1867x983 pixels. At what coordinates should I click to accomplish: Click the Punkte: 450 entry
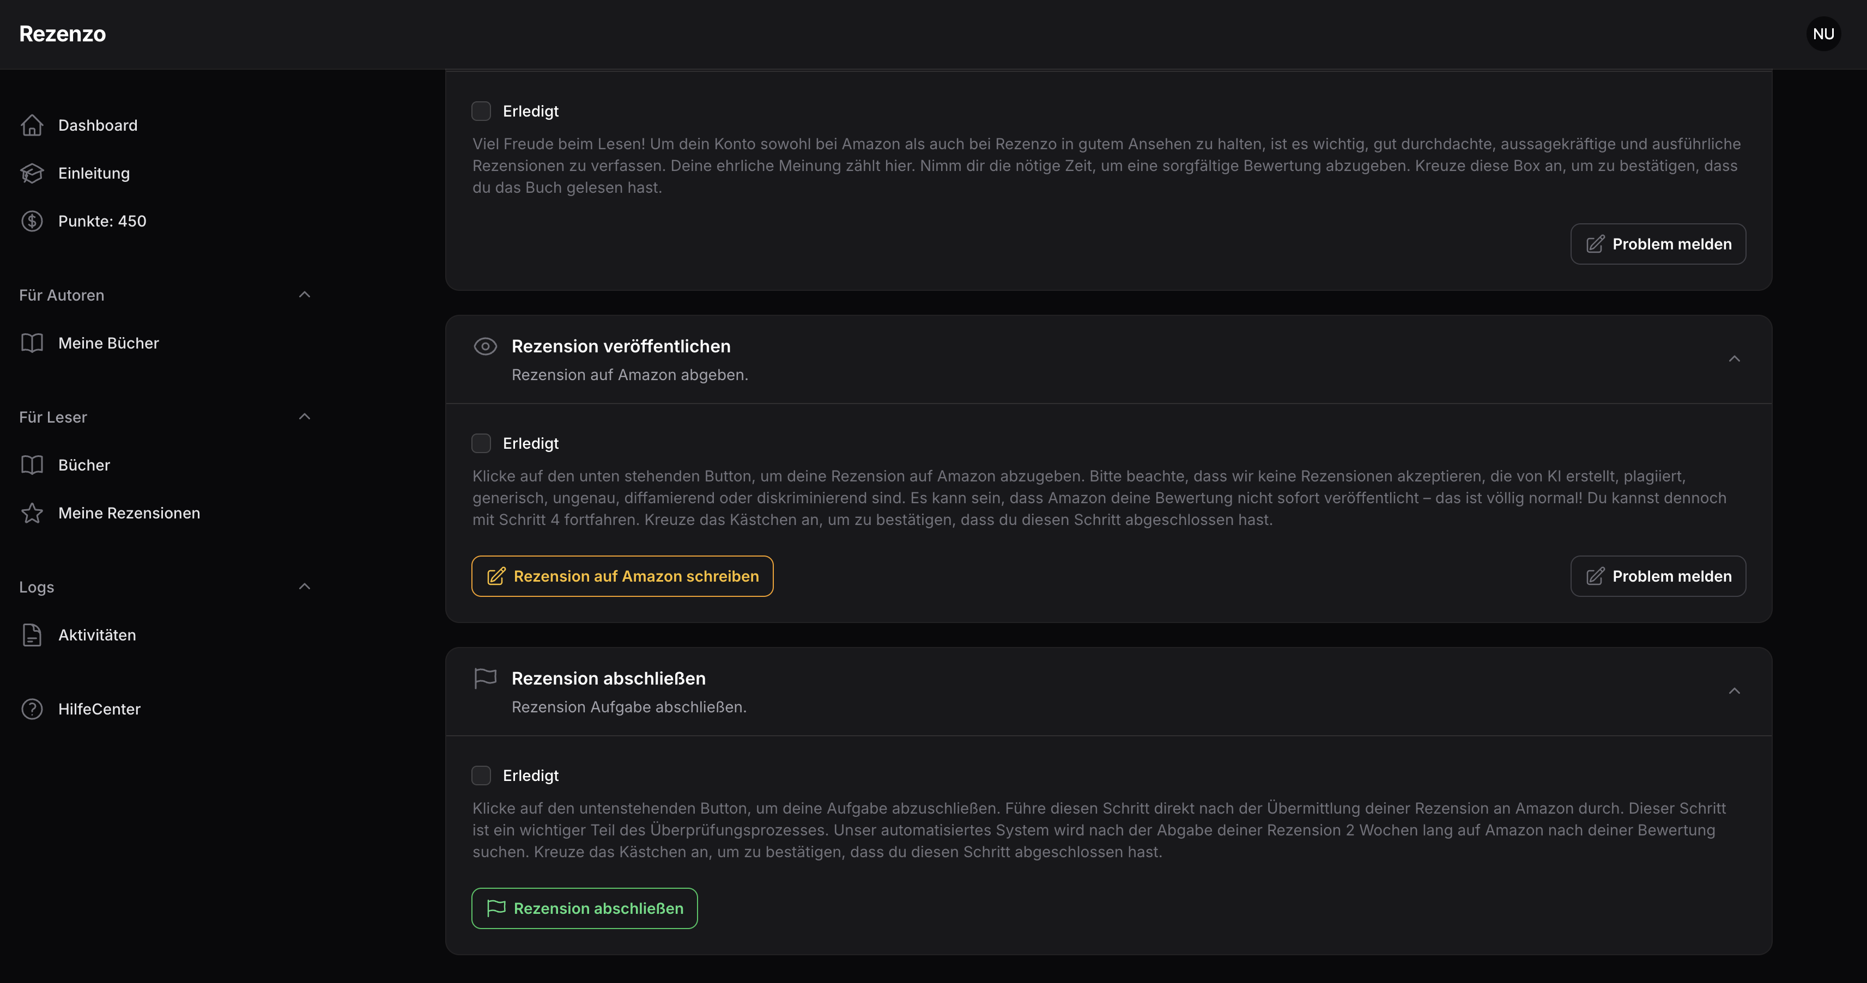[x=102, y=221]
